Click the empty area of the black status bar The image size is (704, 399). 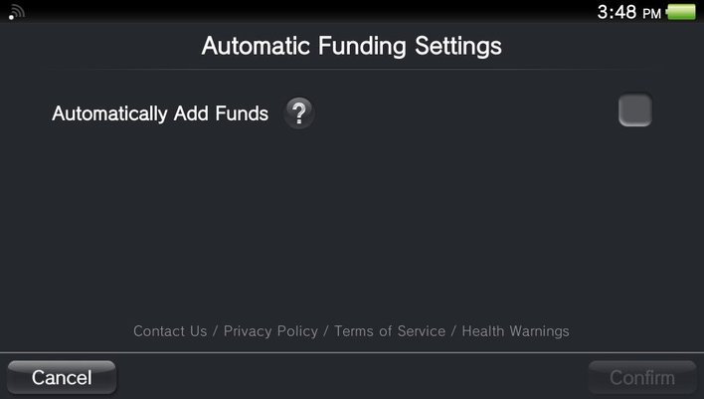298,12
